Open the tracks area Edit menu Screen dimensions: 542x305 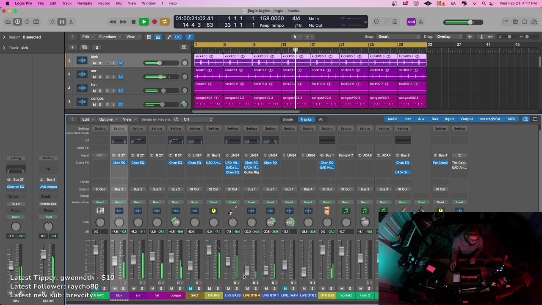tap(87, 37)
